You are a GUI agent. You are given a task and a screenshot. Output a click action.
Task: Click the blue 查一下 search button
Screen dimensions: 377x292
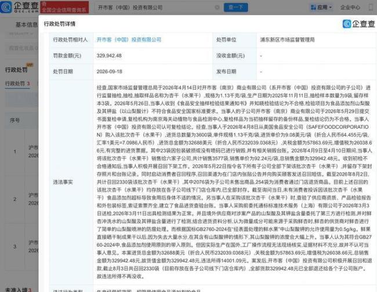click(236, 8)
